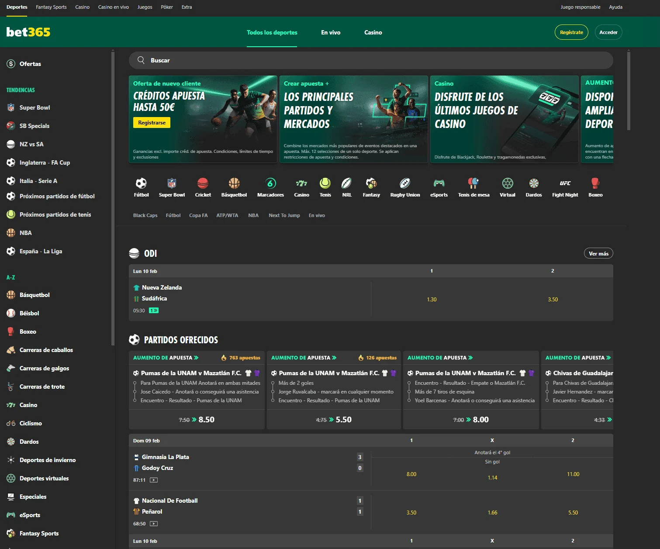Image resolution: width=660 pixels, height=549 pixels.
Task: Open the Ayuda link
Action: [x=616, y=7]
